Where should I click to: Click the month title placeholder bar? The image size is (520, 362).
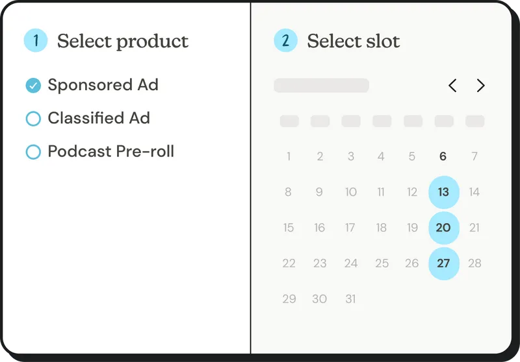[x=321, y=86]
